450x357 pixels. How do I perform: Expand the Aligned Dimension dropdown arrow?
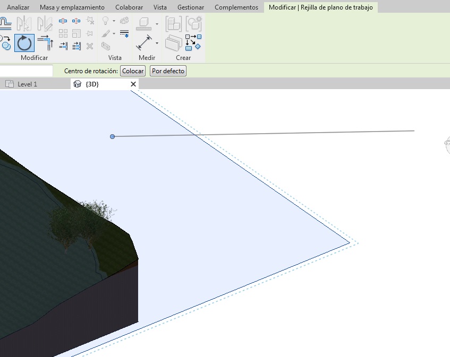click(157, 43)
